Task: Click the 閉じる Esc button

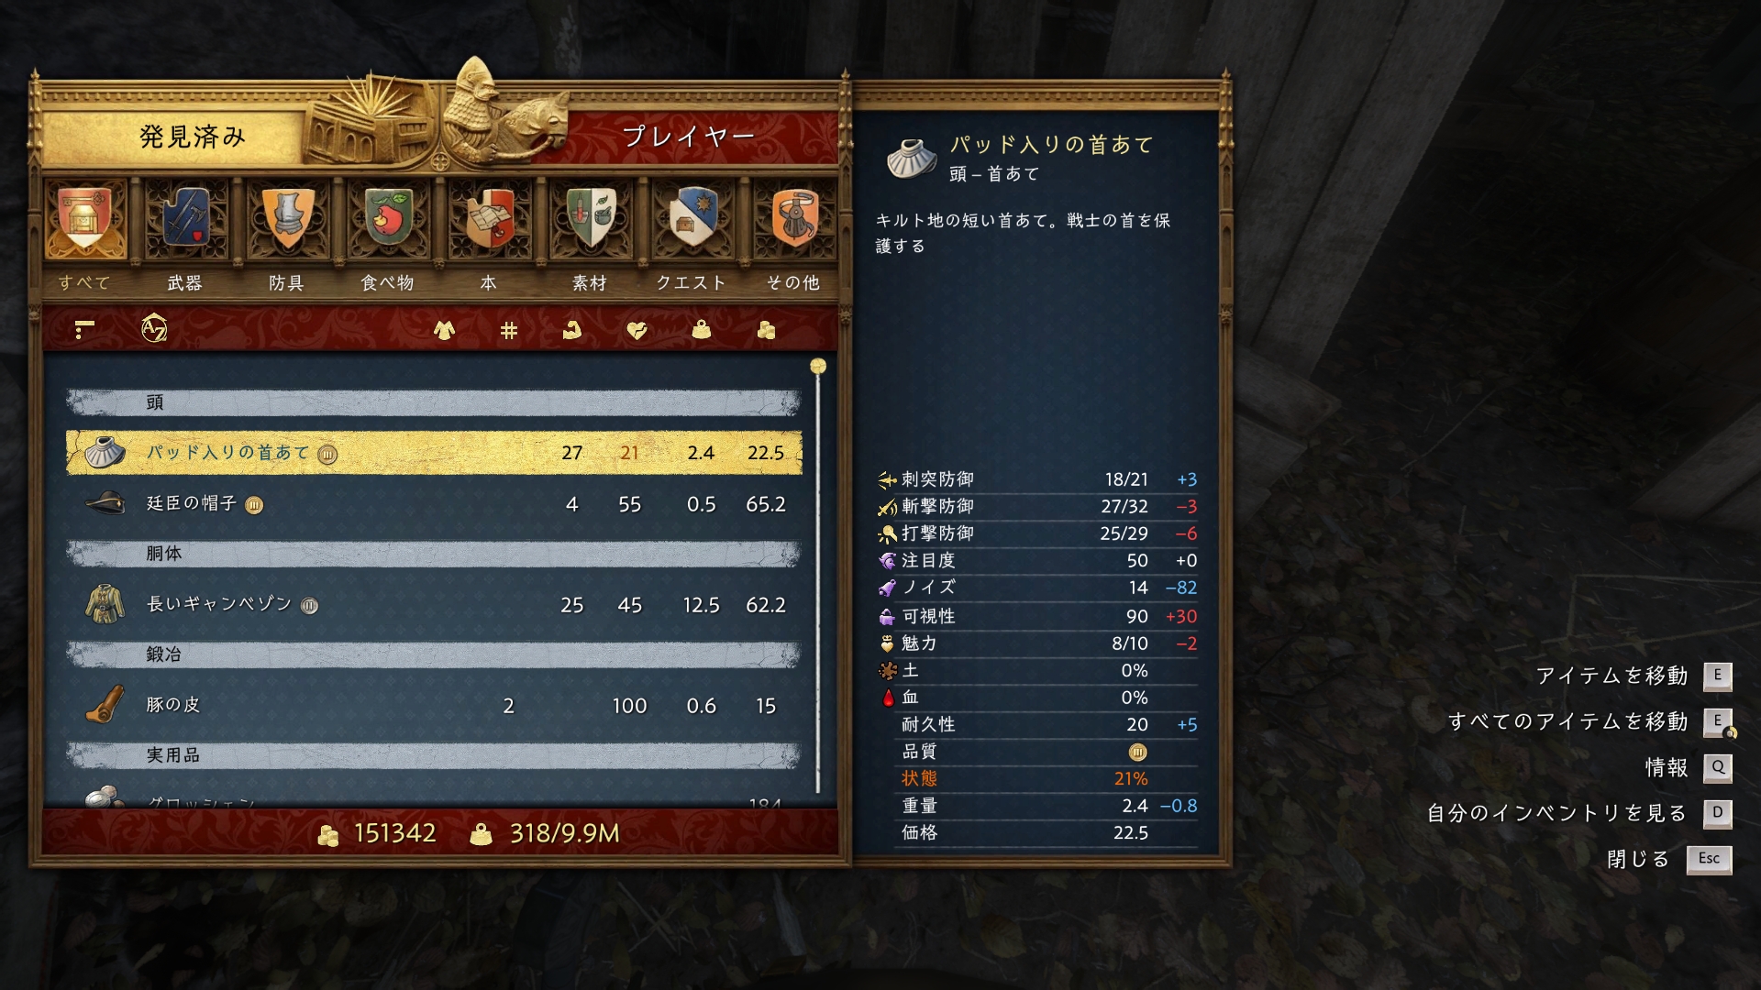Action: (1709, 859)
